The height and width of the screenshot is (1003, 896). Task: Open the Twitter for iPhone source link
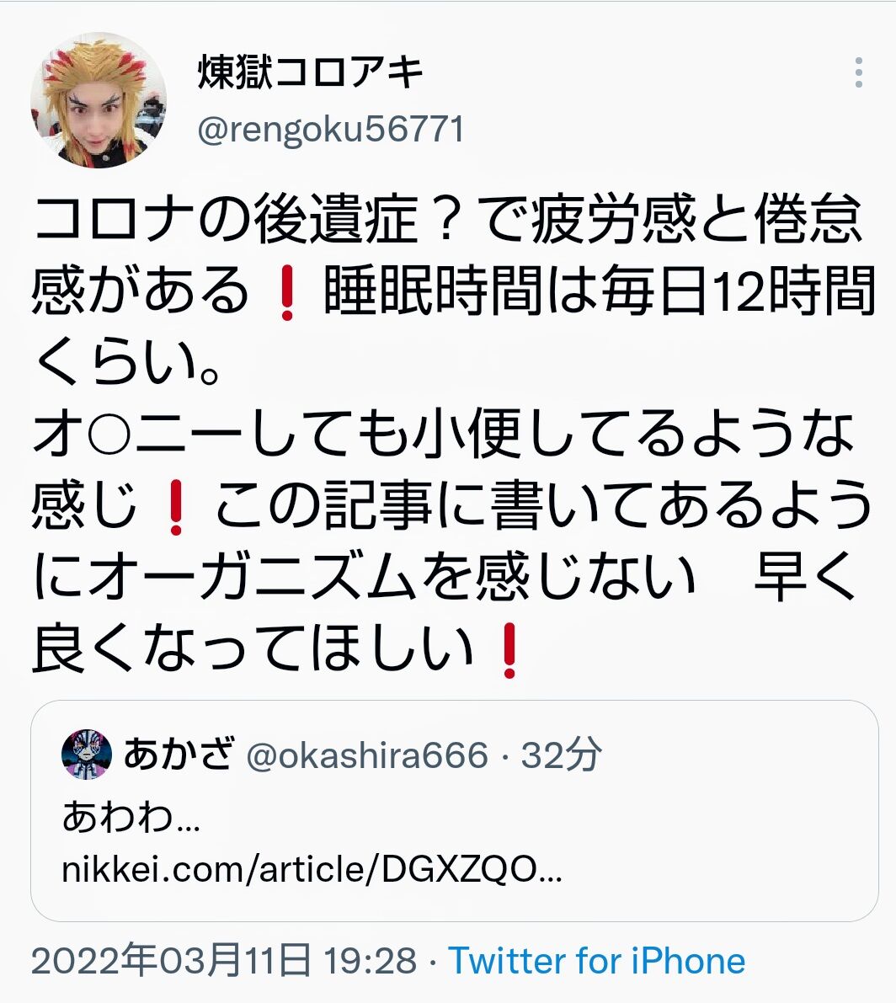[x=597, y=960]
